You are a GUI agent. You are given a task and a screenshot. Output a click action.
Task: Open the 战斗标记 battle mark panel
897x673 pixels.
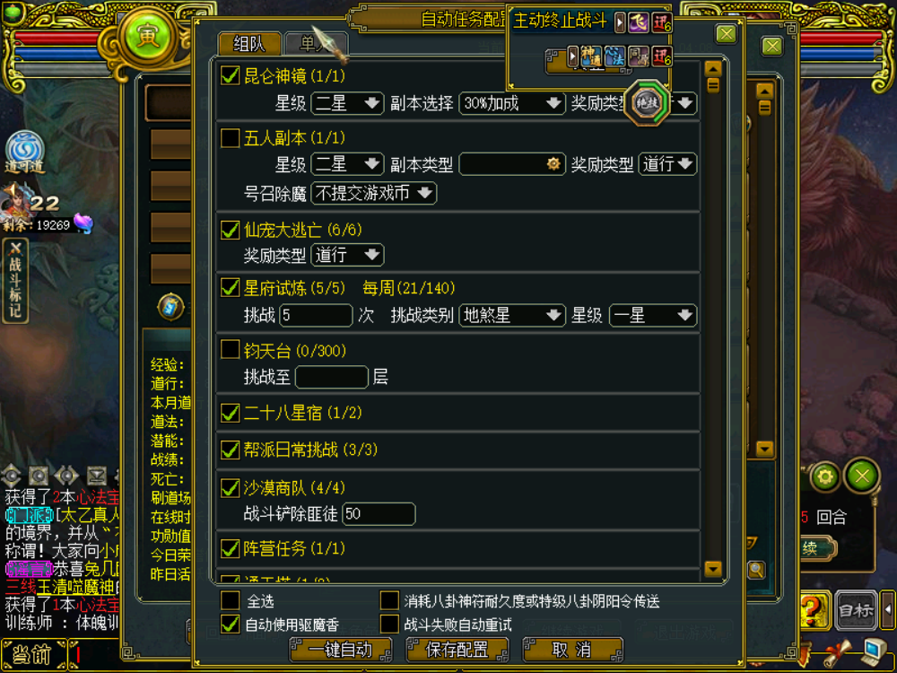pos(15,282)
